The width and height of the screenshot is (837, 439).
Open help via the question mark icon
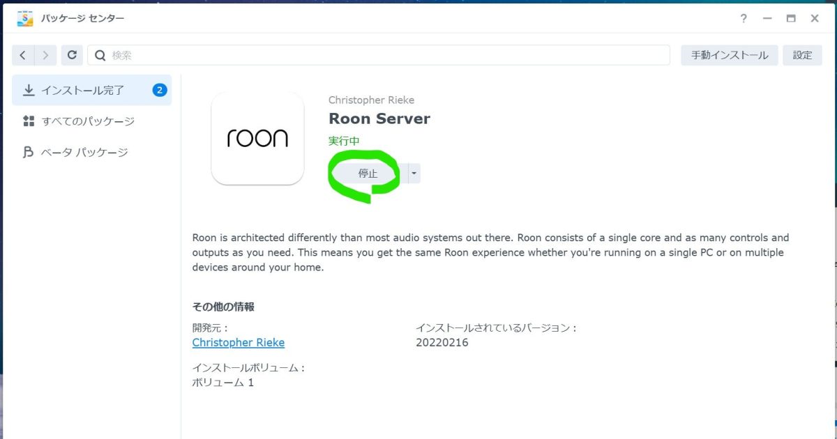[x=744, y=19]
